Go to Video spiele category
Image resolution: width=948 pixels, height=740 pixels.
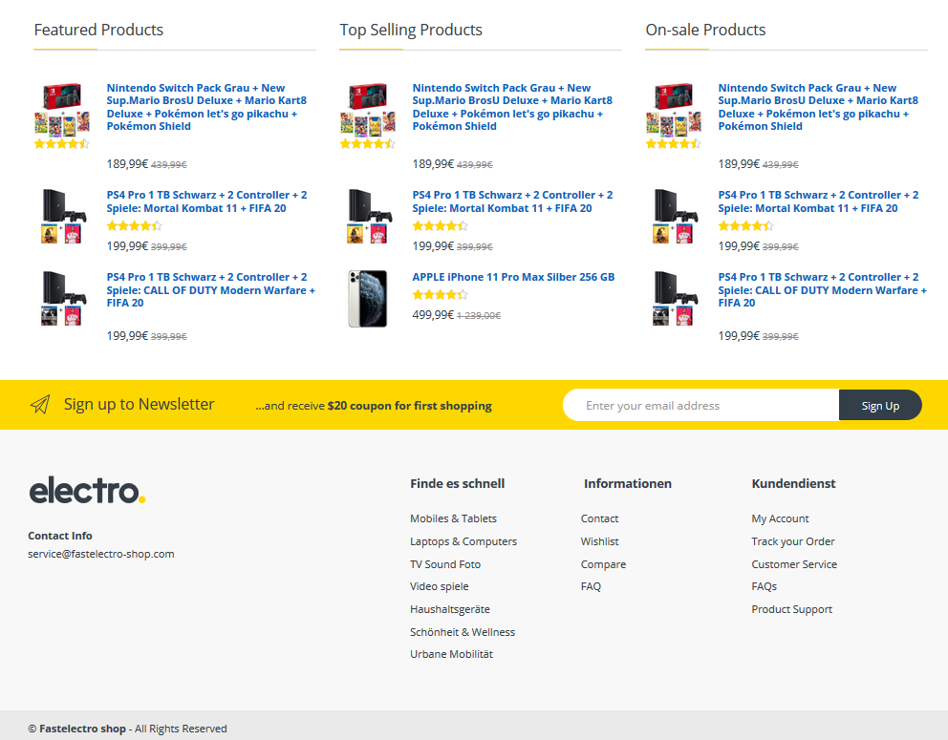point(440,586)
